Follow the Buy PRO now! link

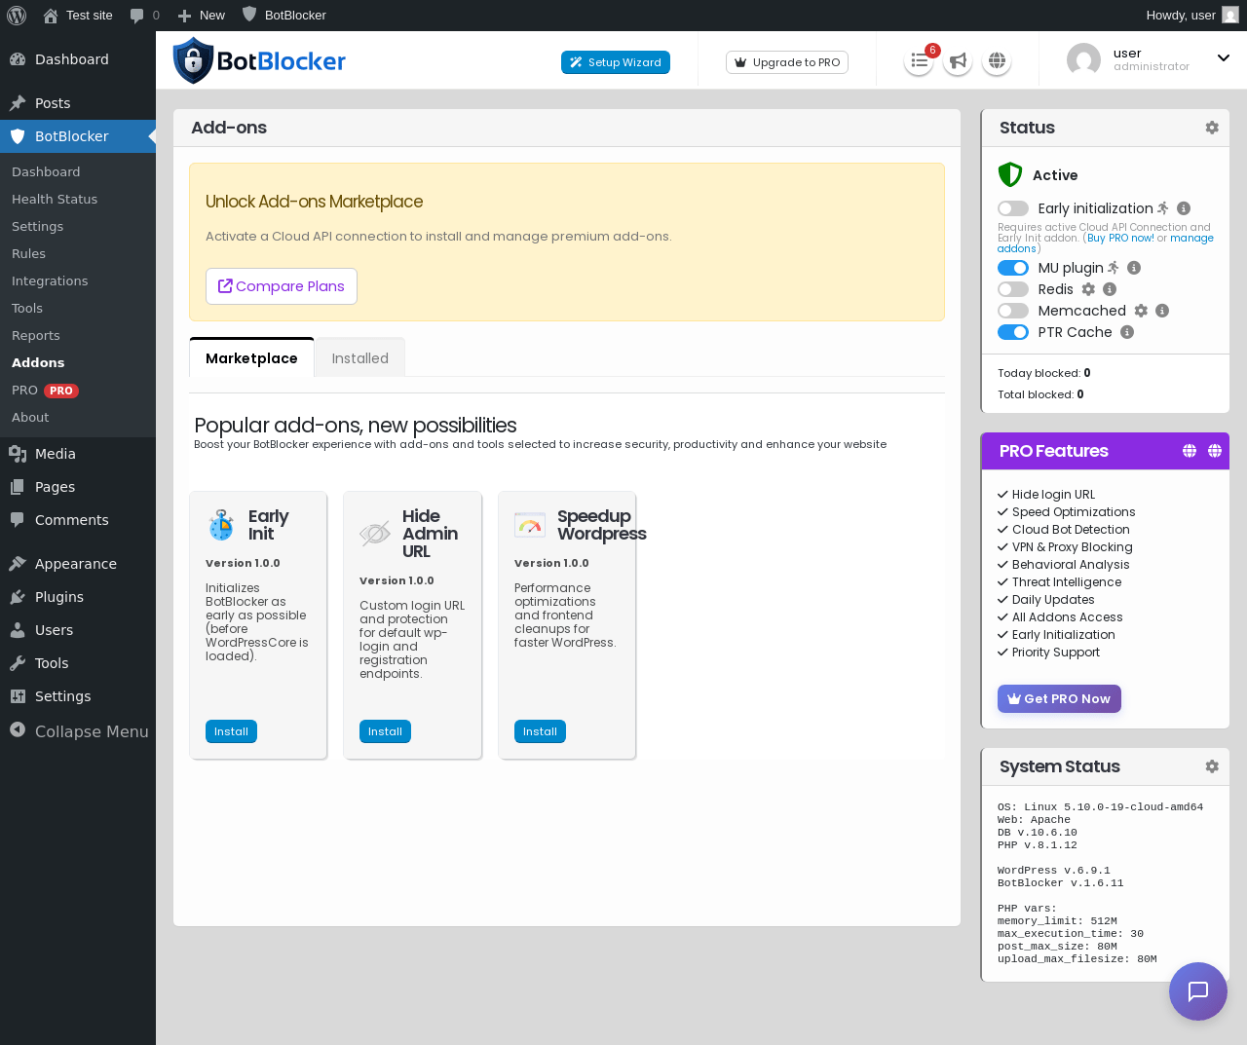(x=1120, y=238)
